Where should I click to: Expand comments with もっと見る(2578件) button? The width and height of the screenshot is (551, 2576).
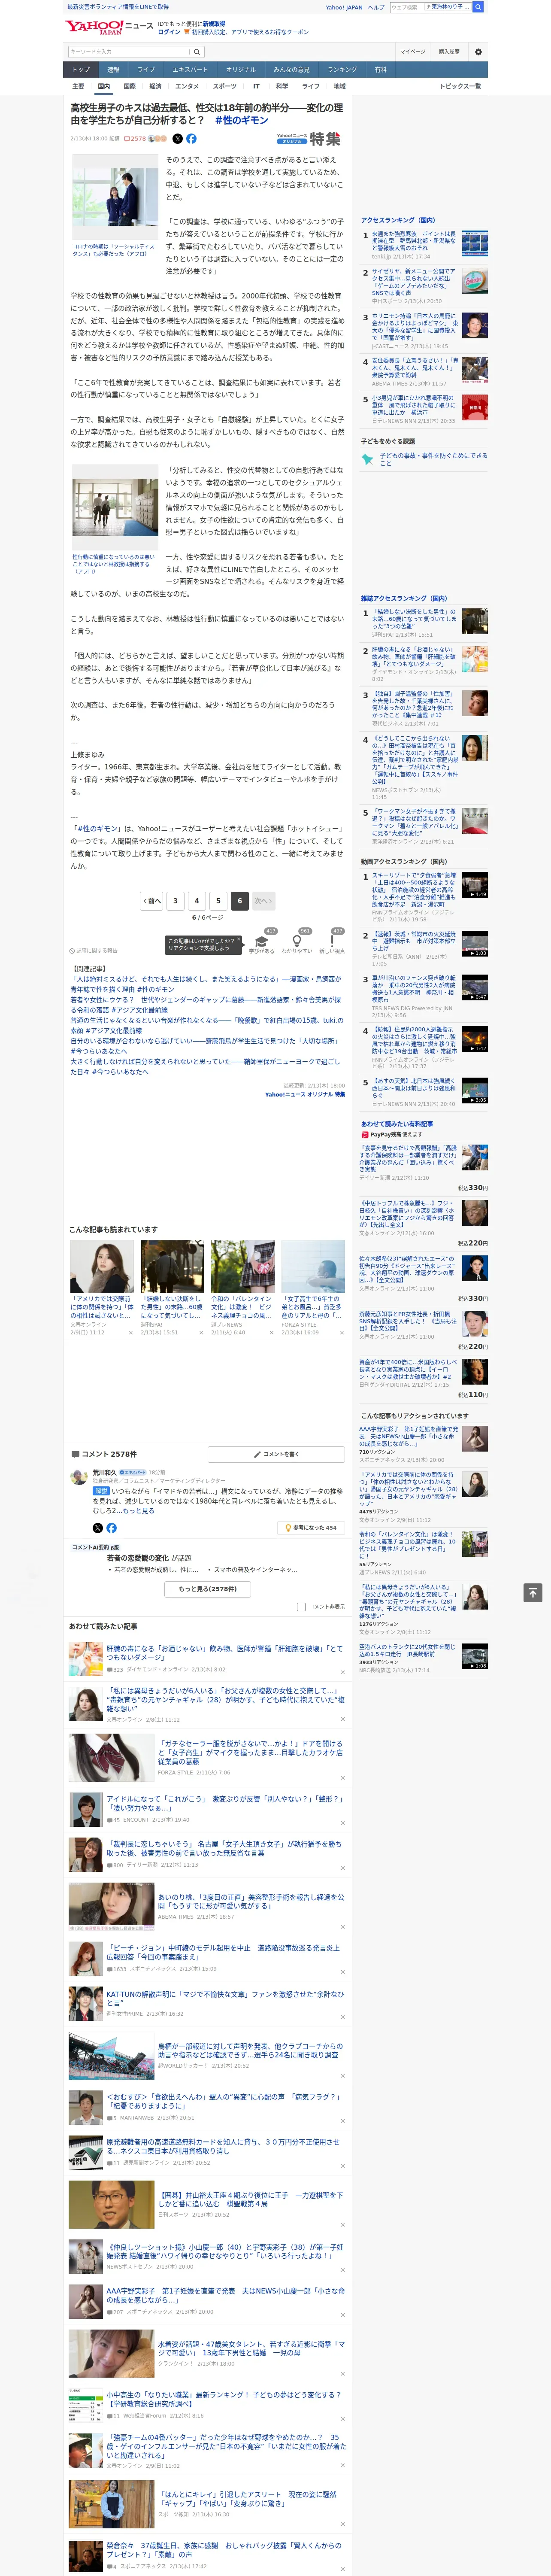(x=208, y=1588)
